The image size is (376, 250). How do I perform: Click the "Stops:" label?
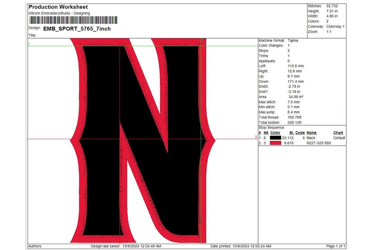coord(264,51)
